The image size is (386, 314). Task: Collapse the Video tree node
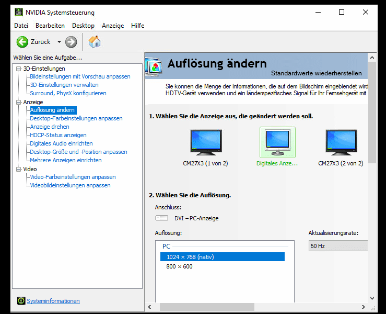pos(18,169)
